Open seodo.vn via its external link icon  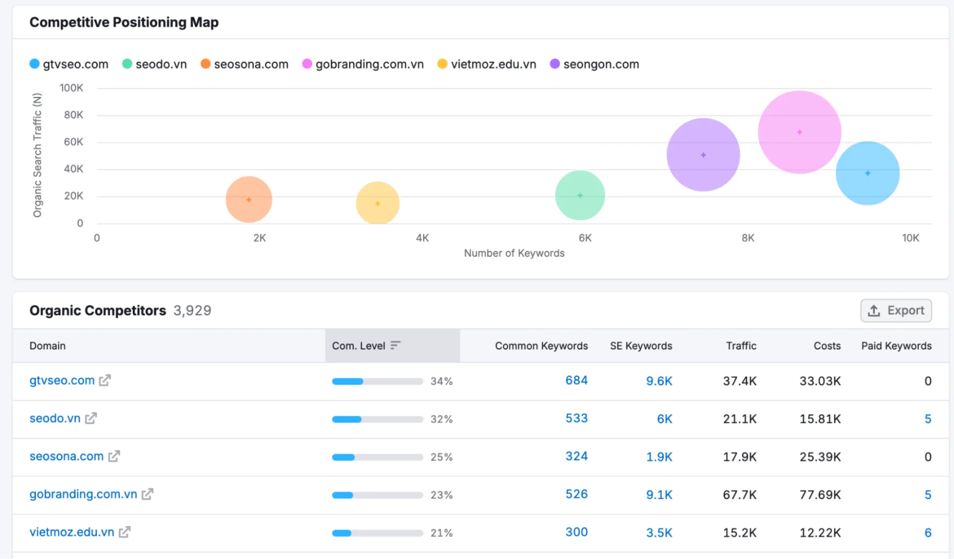(91, 419)
